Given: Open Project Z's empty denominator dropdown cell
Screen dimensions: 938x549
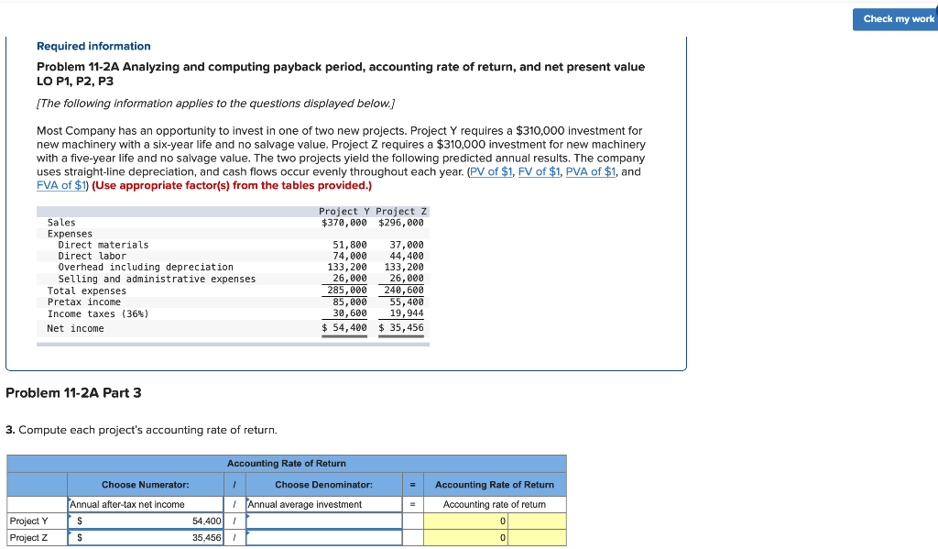Looking at the screenshot, I should 325,537.
